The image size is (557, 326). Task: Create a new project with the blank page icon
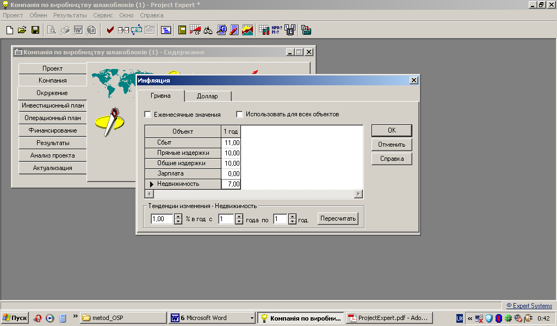click(x=10, y=30)
